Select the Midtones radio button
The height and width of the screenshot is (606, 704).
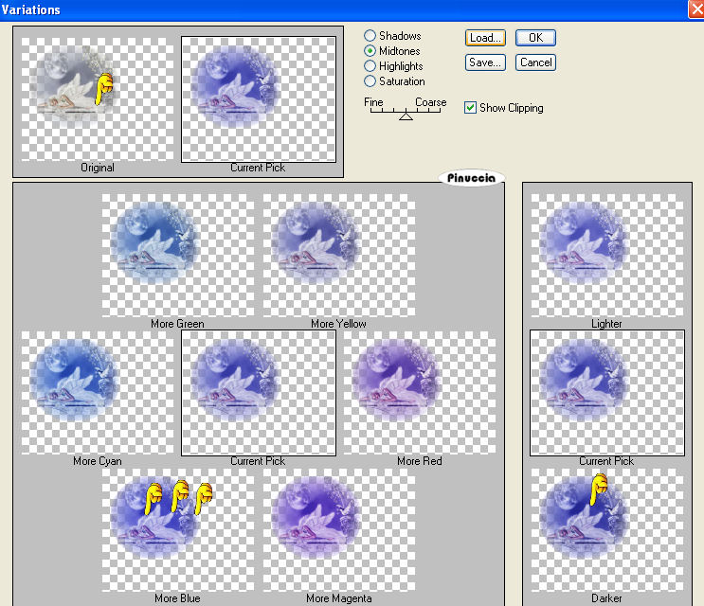370,51
